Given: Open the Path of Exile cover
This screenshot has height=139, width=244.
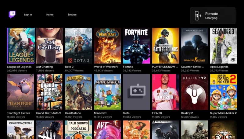Looking at the screenshot, I should (x=224, y=130).
